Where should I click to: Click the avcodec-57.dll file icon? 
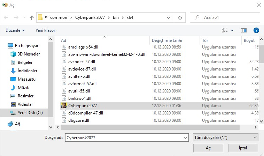coord(64,61)
